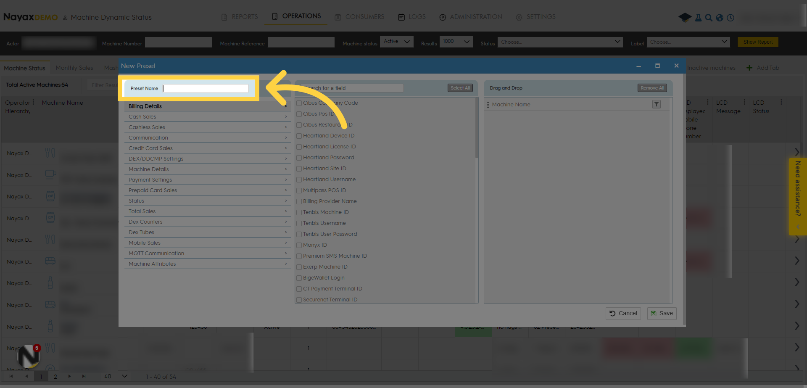
Task: Maximize the New Preset dialog
Action: coord(657,66)
